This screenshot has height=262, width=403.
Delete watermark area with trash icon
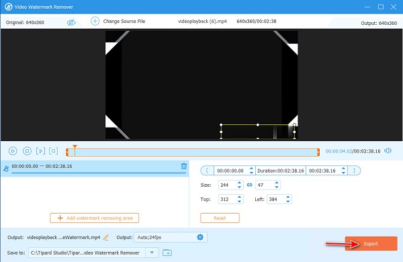click(184, 166)
